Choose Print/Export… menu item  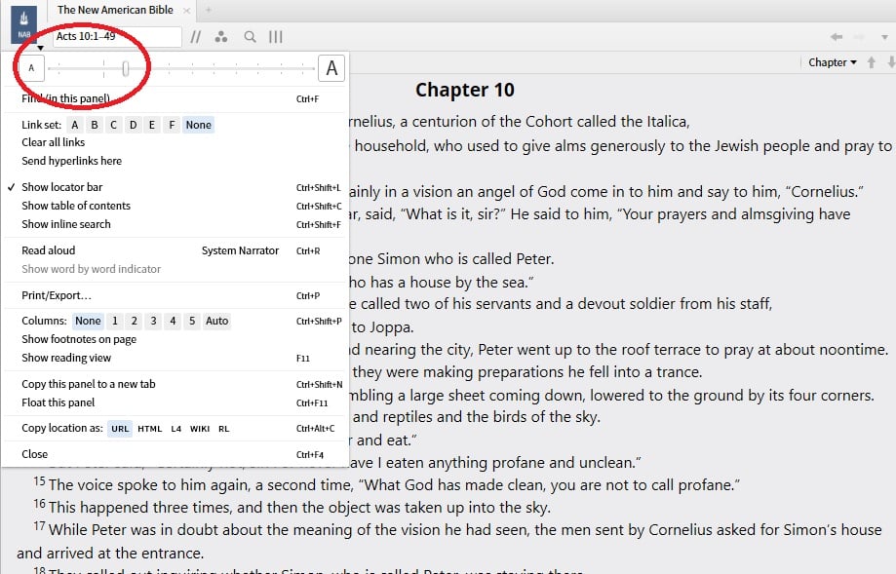(x=57, y=296)
